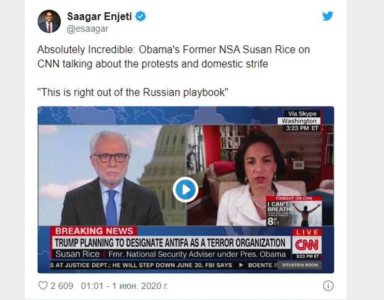This screenshot has width=384, height=300.
Task: Click the I CAN'T BREATHE promo thumbnail
Action: (294, 211)
